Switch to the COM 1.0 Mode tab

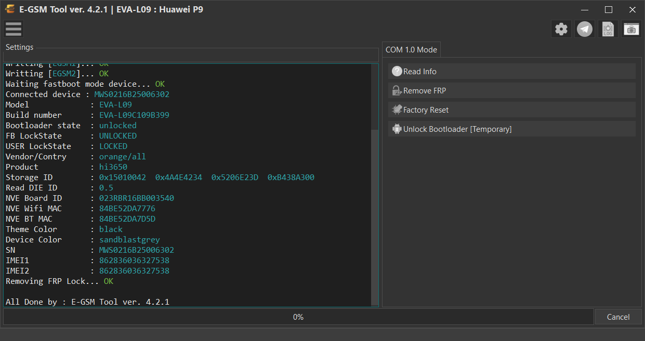[411, 49]
